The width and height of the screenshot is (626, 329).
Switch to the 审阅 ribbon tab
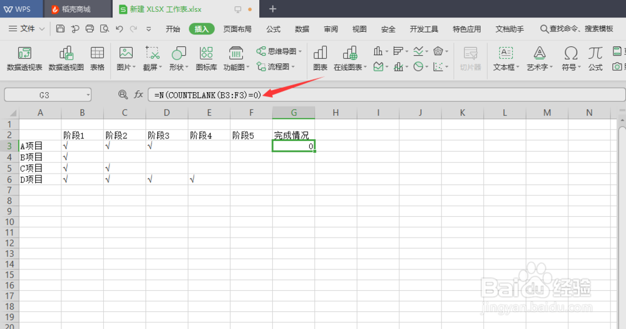coord(331,29)
